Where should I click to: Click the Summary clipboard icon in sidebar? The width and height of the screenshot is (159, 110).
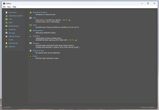click(6, 12)
